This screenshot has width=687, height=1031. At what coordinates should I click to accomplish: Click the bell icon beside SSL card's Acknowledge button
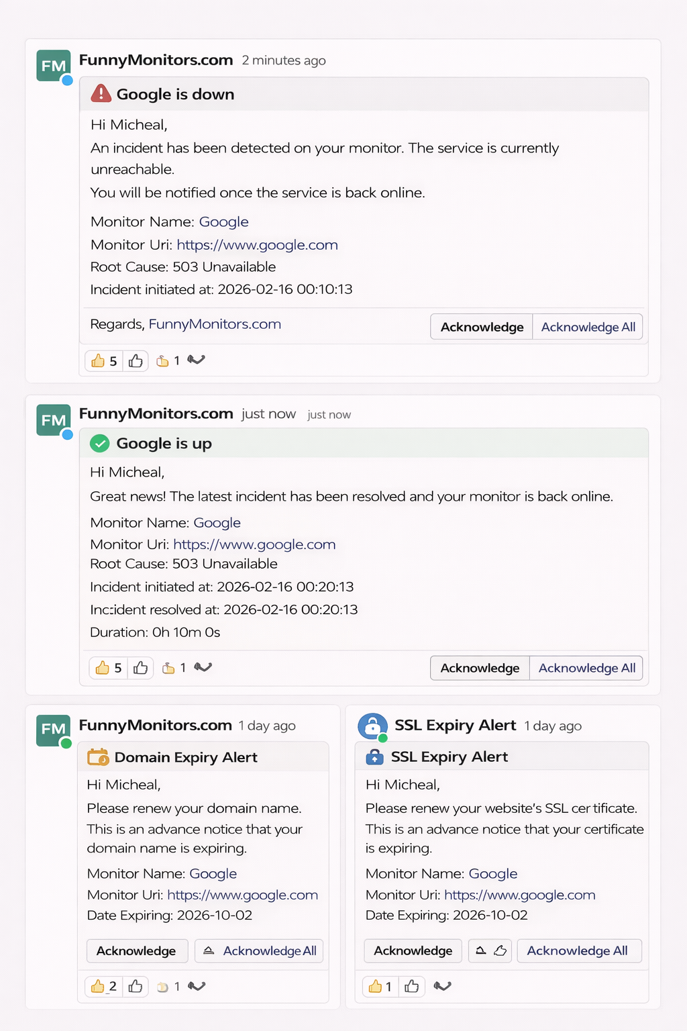pos(481,950)
